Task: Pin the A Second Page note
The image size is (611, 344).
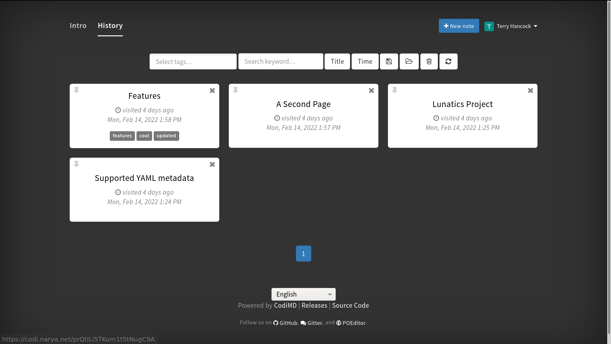Action: coord(235,90)
